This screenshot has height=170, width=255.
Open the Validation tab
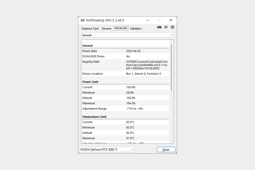pos(136,29)
